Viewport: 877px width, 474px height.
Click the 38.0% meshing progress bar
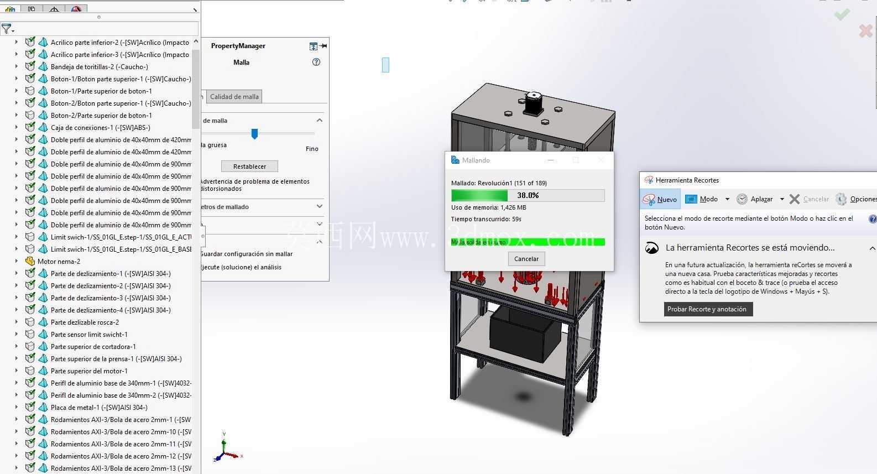click(x=528, y=195)
